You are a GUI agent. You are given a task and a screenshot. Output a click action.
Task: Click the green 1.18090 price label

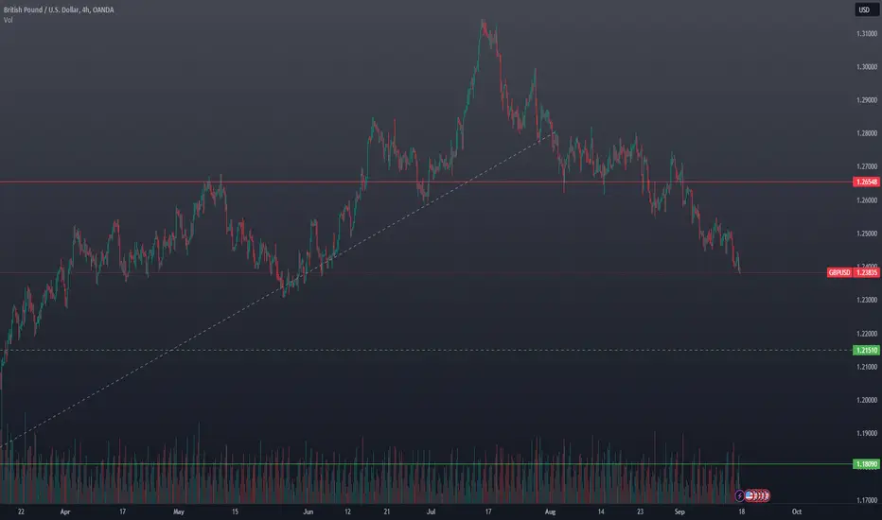(x=866, y=464)
